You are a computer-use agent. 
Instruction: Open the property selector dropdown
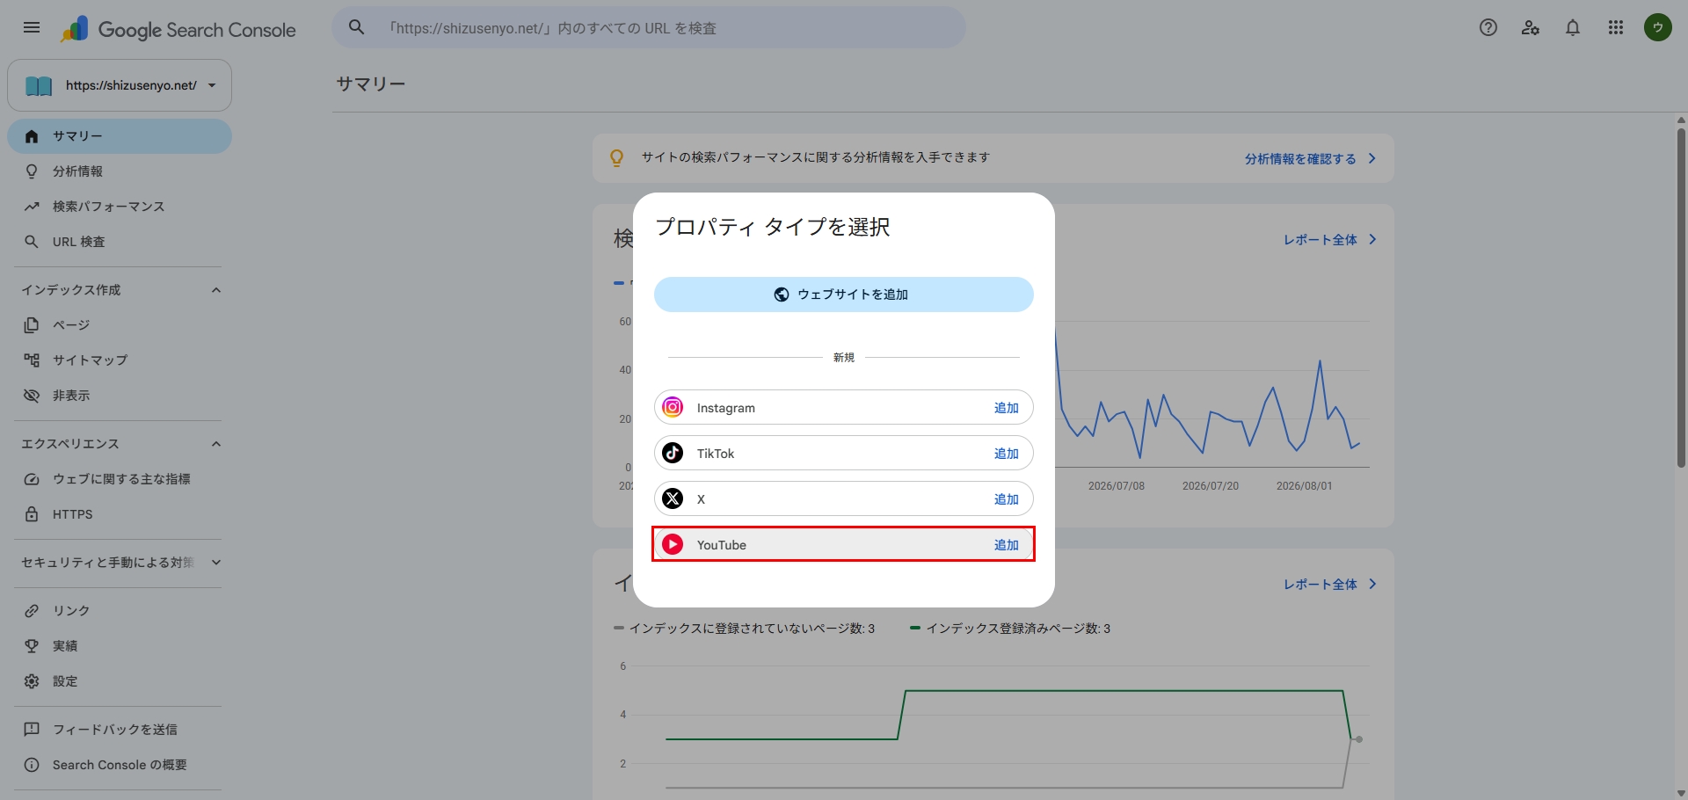pyautogui.click(x=120, y=85)
